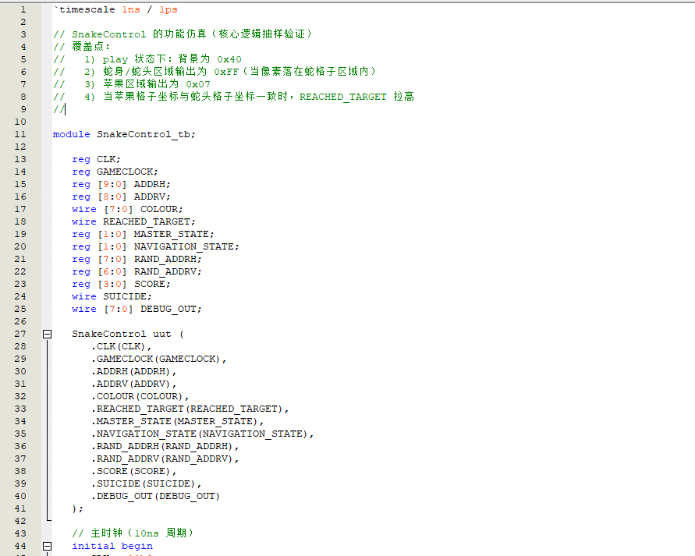The height and width of the screenshot is (556, 695).
Task: Click the wire [7:0] DEBUG_OUT declaration
Action: (x=137, y=310)
